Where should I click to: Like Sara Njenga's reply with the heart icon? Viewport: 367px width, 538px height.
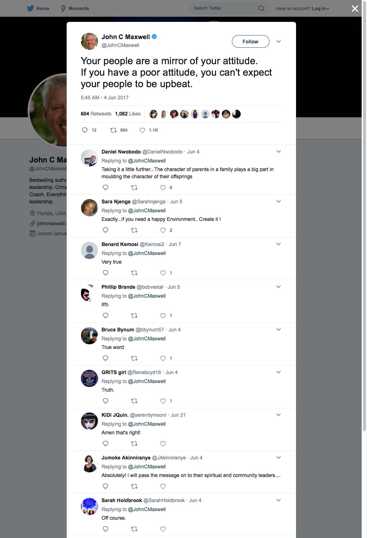(163, 230)
